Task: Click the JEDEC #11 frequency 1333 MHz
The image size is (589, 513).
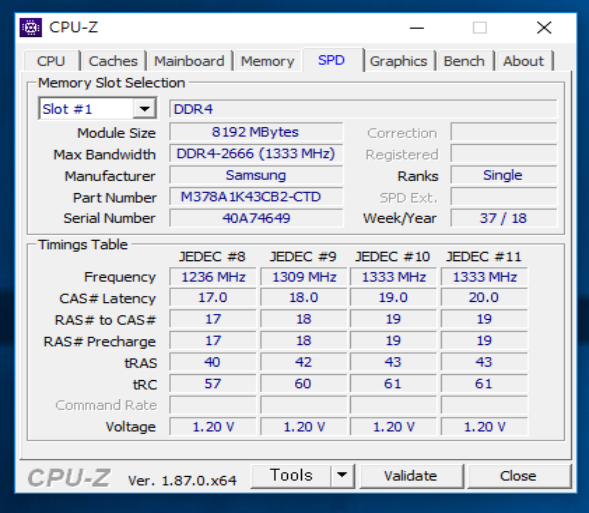Action: coord(484,277)
